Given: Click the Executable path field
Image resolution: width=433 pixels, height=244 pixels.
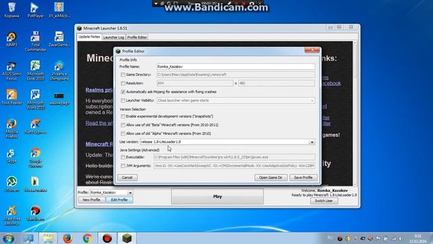Looking at the screenshot, I should coord(234,157).
